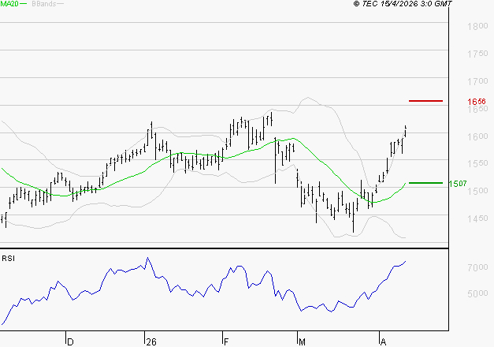Click the F month marker on time axis
The height and width of the screenshot is (347, 494).
(x=226, y=342)
